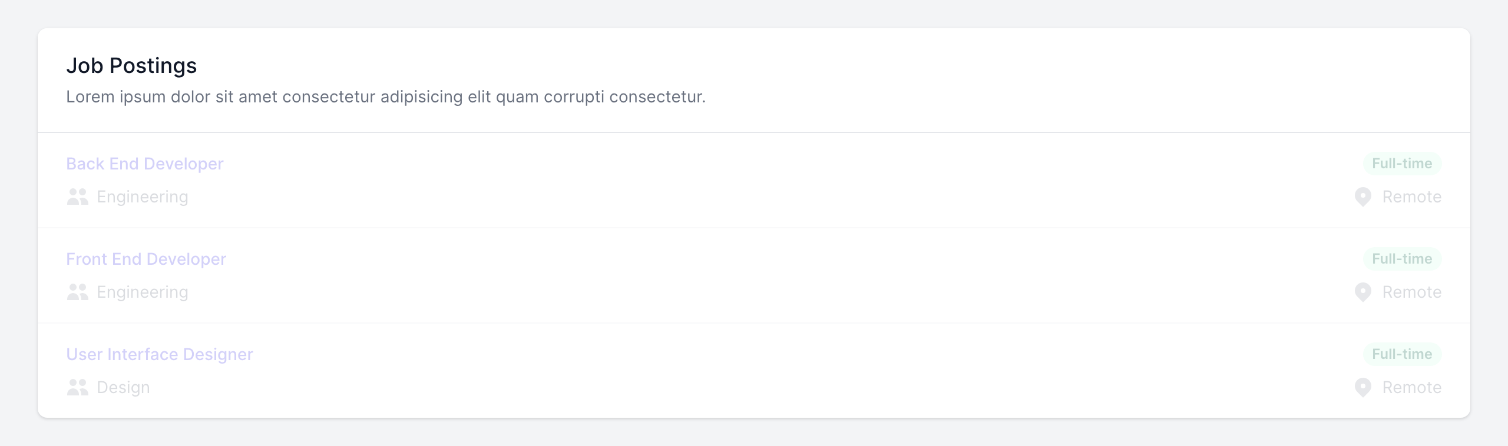Image resolution: width=1508 pixels, height=446 pixels.
Task: Click the Lorem ipsum description text
Action: point(386,96)
